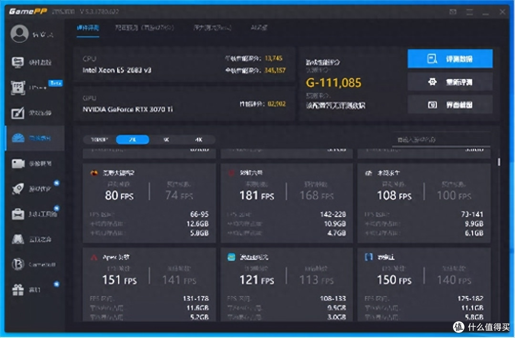Select the 1080P resolution option
The image size is (515, 338).
click(99, 140)
